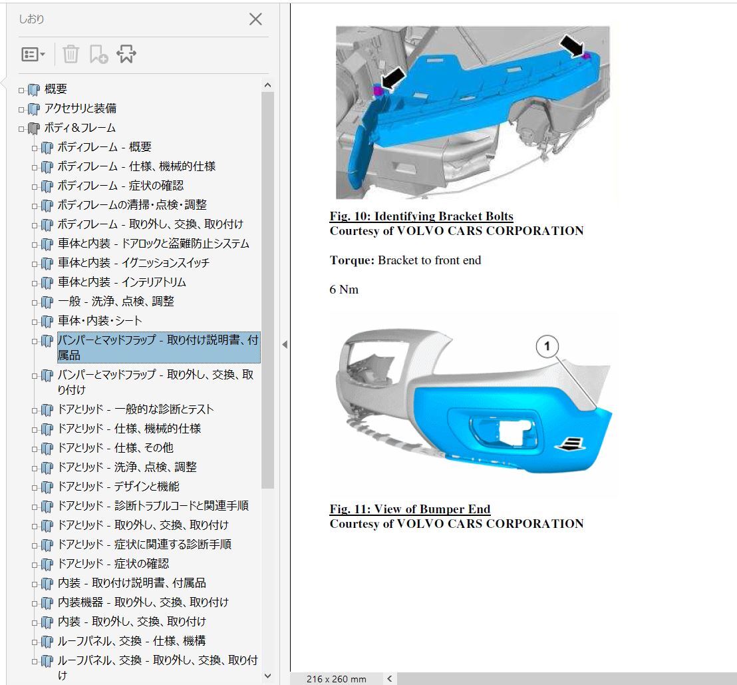Close the しおり bookmarks panel
Viewport: 737px width, 685px height.
coord(255,19)
